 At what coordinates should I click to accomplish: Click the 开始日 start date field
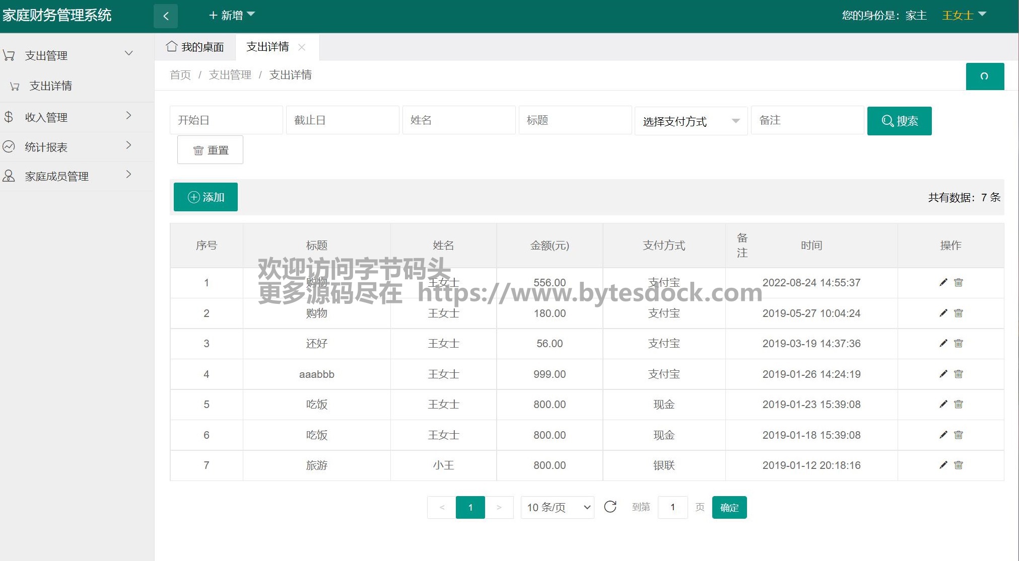[226, 120]
